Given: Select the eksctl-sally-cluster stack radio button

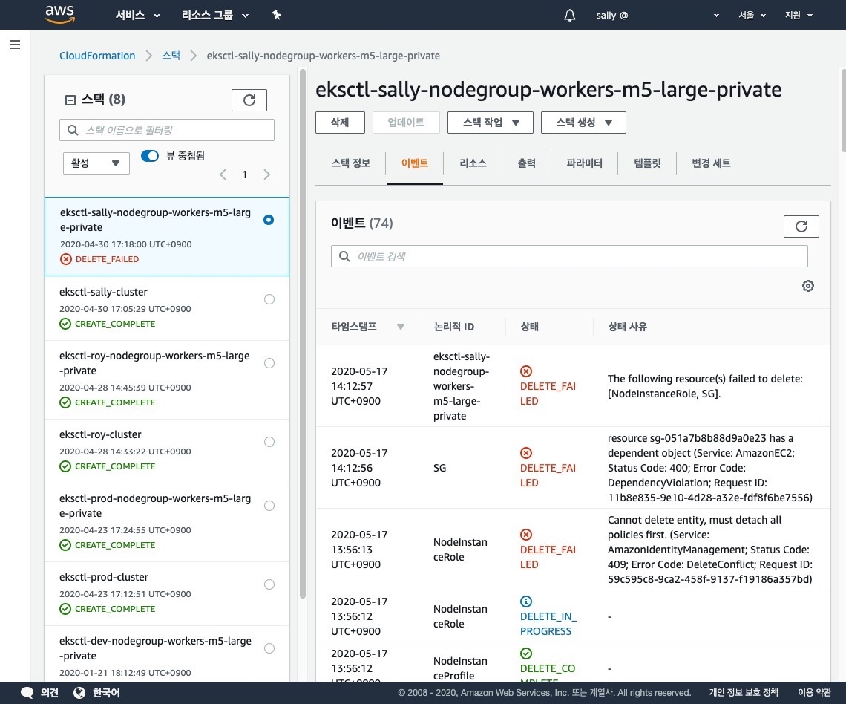Looking at the screenshot, I should coord(269,299).
